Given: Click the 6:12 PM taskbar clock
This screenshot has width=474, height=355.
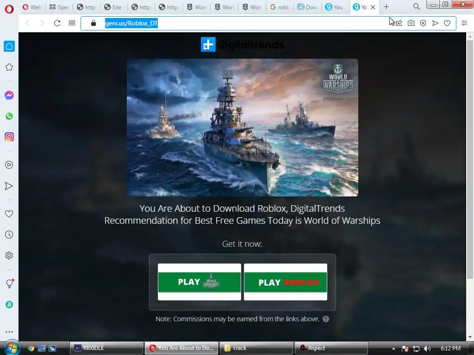Looking at the screenshot, I should pos(450,349).
